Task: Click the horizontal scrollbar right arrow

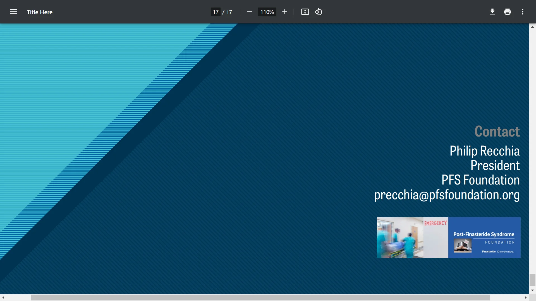Action: pos(525,298)
